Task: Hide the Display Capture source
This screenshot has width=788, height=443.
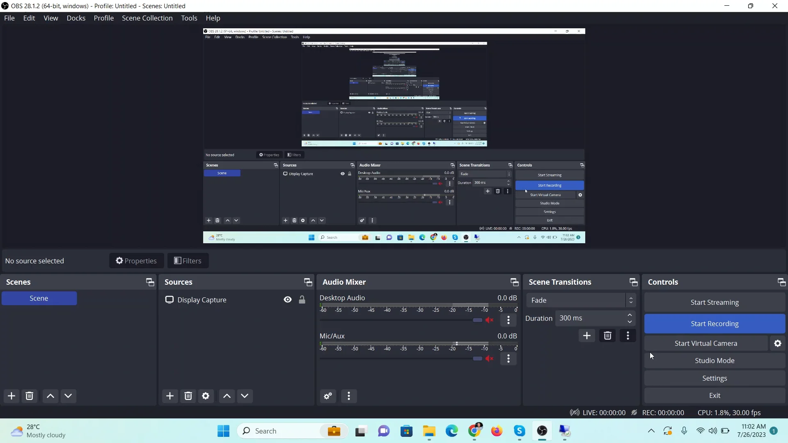Action: coord(287,299)
